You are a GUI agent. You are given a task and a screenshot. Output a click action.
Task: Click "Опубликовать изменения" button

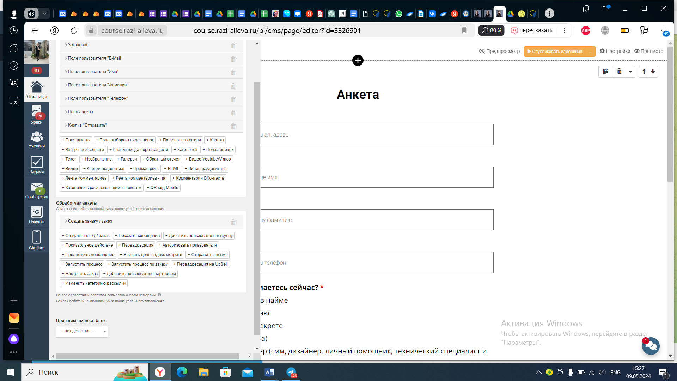[x=554, y=52]
